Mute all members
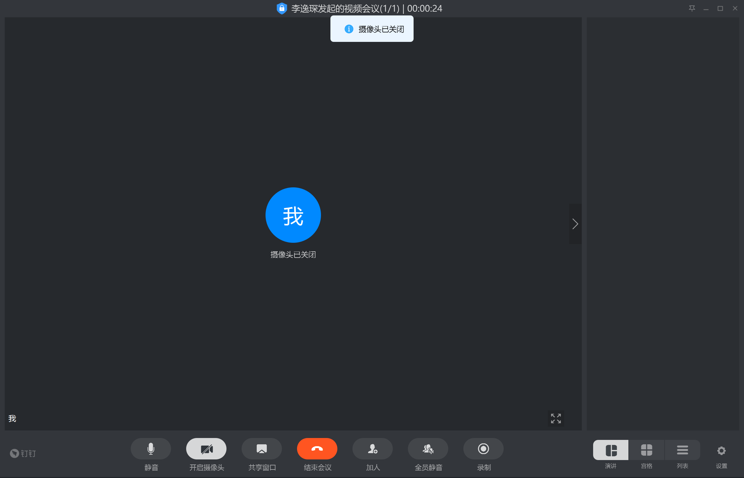 click(x=428, y=449)
